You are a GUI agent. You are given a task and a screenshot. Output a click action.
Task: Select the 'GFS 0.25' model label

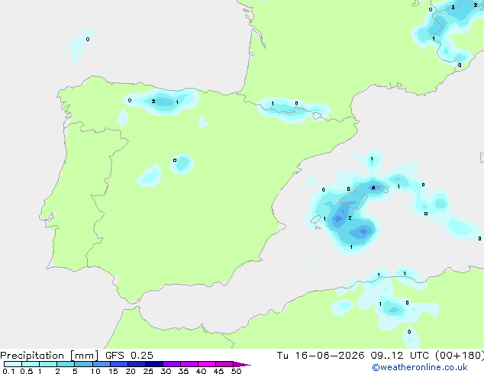[129, 356]
